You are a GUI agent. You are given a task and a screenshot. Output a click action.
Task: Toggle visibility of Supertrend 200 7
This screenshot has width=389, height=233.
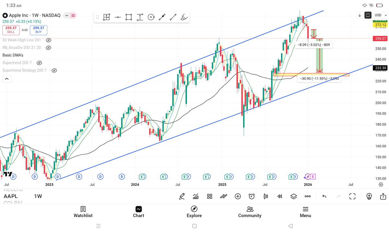point(39,62)
